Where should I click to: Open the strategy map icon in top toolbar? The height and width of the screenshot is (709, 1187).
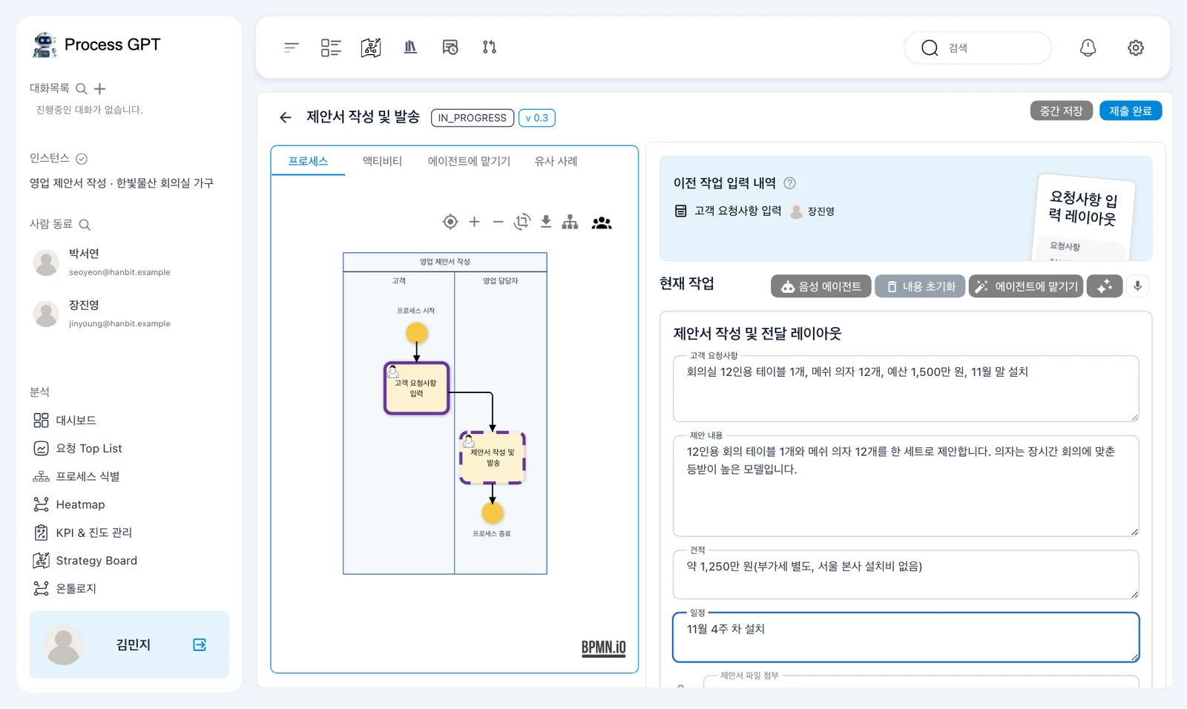tap(371, 47)
